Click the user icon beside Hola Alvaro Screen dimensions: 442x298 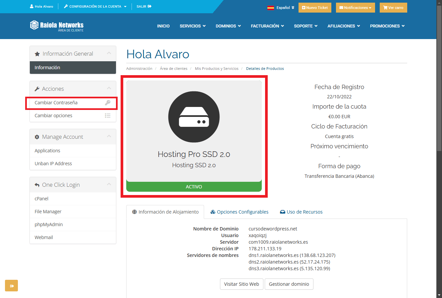(31, 6)
